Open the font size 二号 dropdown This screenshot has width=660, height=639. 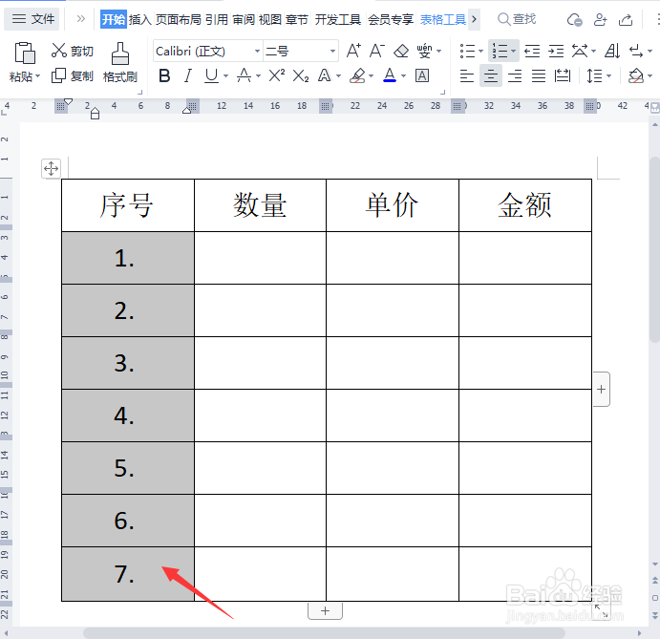pos(332,52)
